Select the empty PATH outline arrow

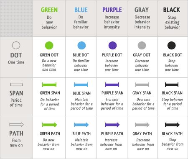[17, 124]
